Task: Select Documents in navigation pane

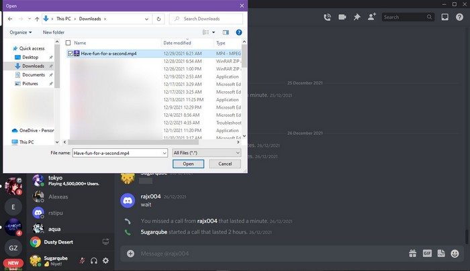Action: pyautogui.click(x=34, y=74)
